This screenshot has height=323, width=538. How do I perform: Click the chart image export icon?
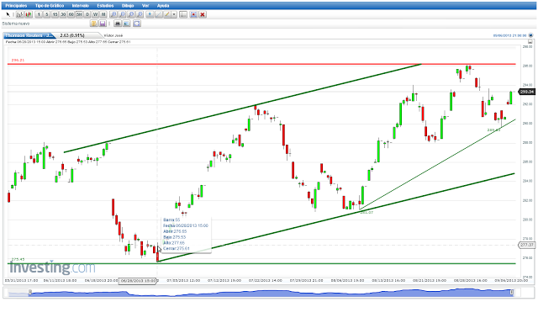point(127,24)
